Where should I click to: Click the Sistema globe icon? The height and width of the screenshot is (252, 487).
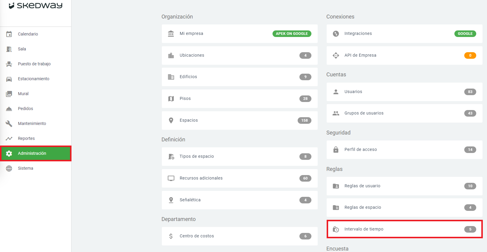[9, 168]
